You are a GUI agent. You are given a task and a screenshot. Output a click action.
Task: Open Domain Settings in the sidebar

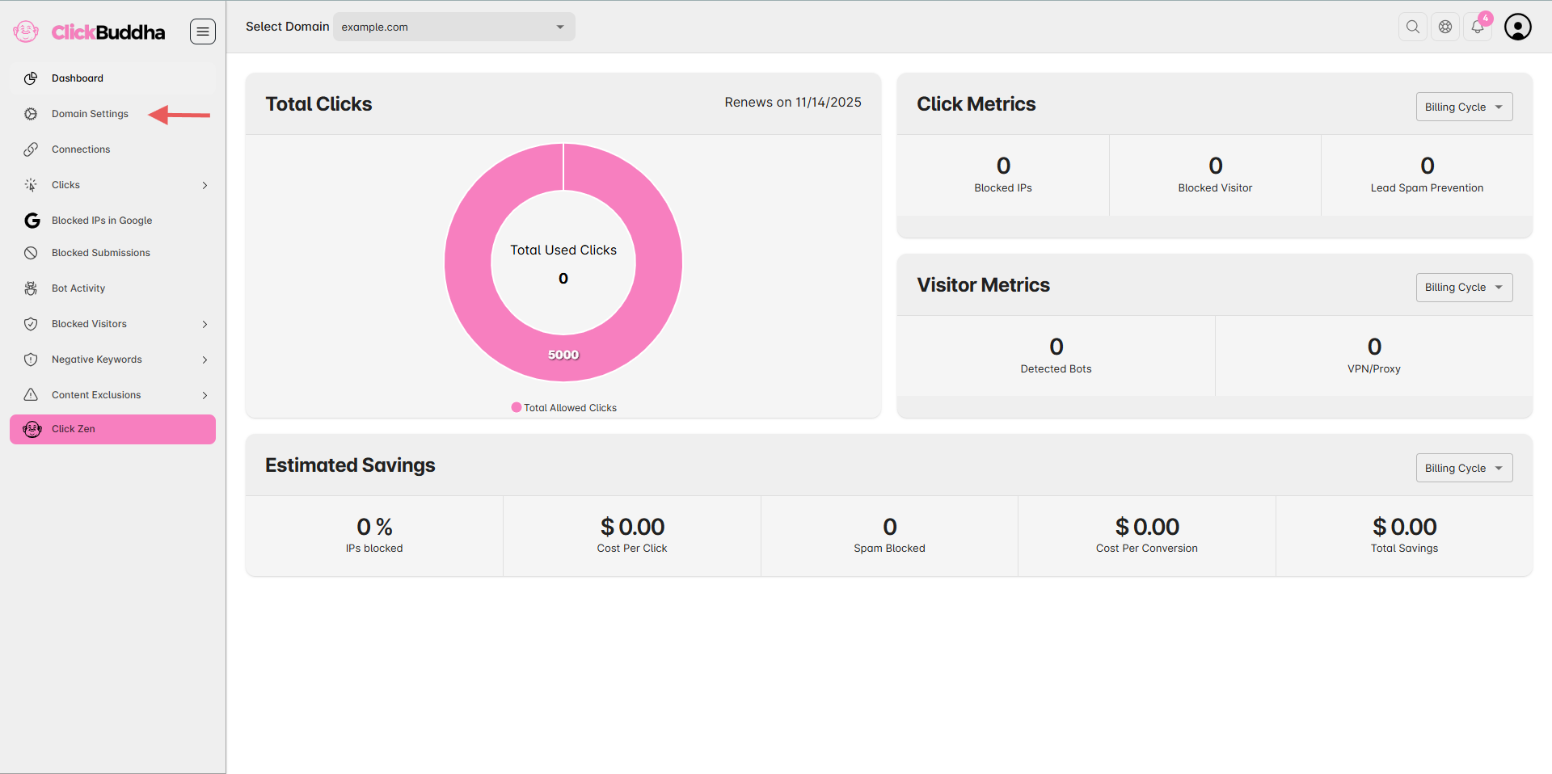[90, 114]
